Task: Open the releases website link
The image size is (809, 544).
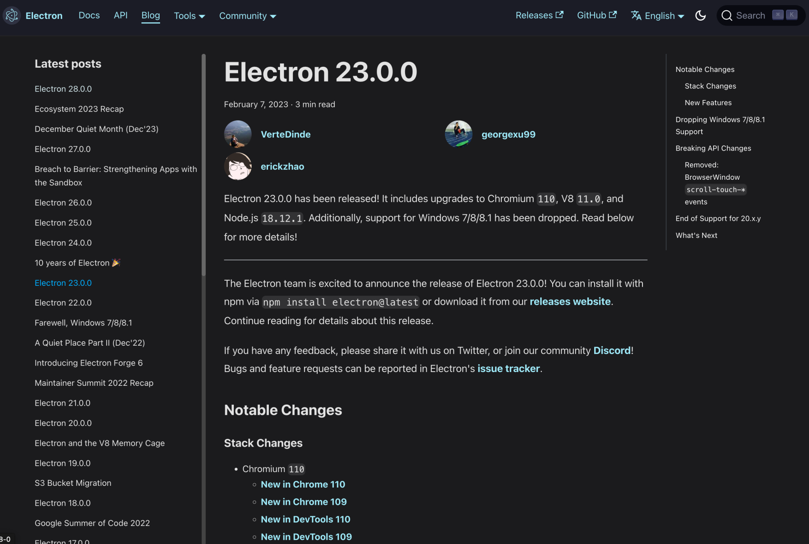Action: pyautogui.click(x=570, y=302)
